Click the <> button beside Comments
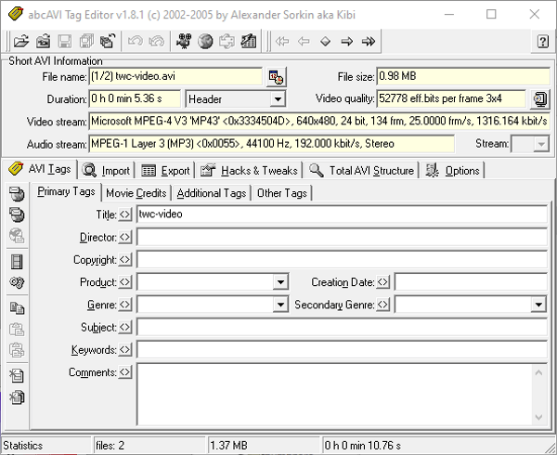The height and width of the screenshot is (455, 557). pyautogui.click(x=126, y=373)
